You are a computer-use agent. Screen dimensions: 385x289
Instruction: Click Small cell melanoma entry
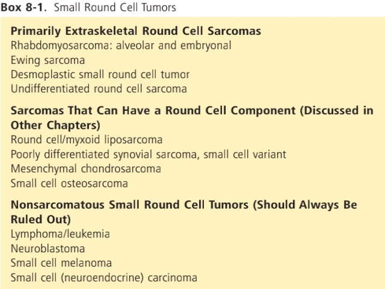tap(61, 263)
